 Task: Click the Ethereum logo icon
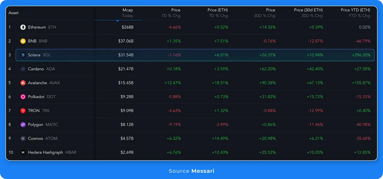pyautogui.click(x=23, y=27)
